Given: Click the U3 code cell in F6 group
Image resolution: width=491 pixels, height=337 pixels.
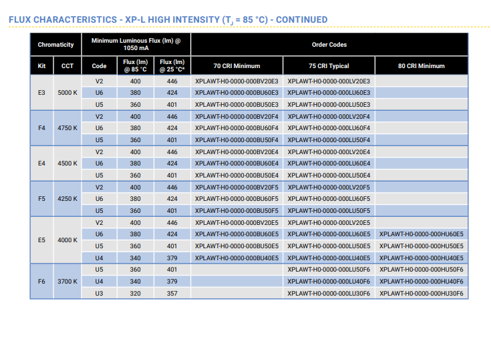Looking at the screenshot, I should [100, 294].
